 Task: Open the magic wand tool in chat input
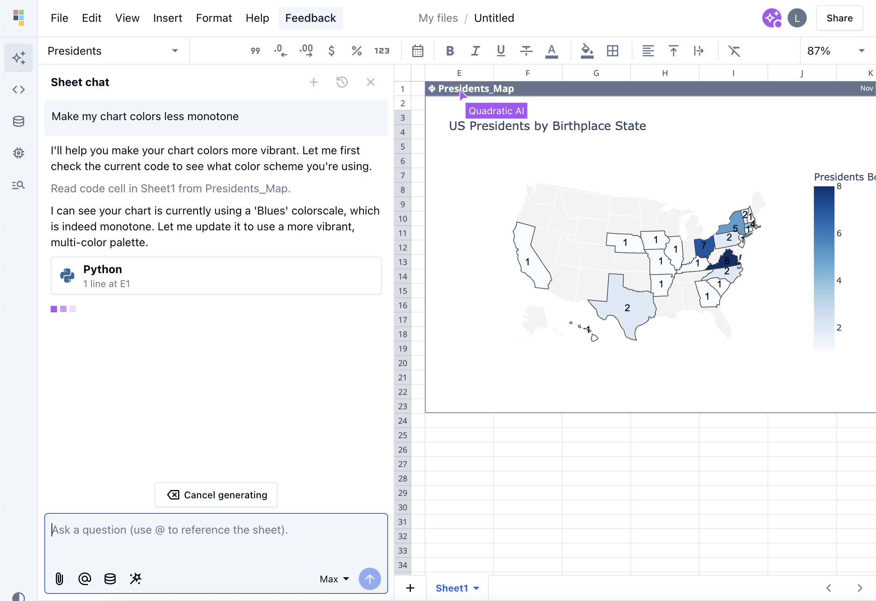[x=135, y=579]
